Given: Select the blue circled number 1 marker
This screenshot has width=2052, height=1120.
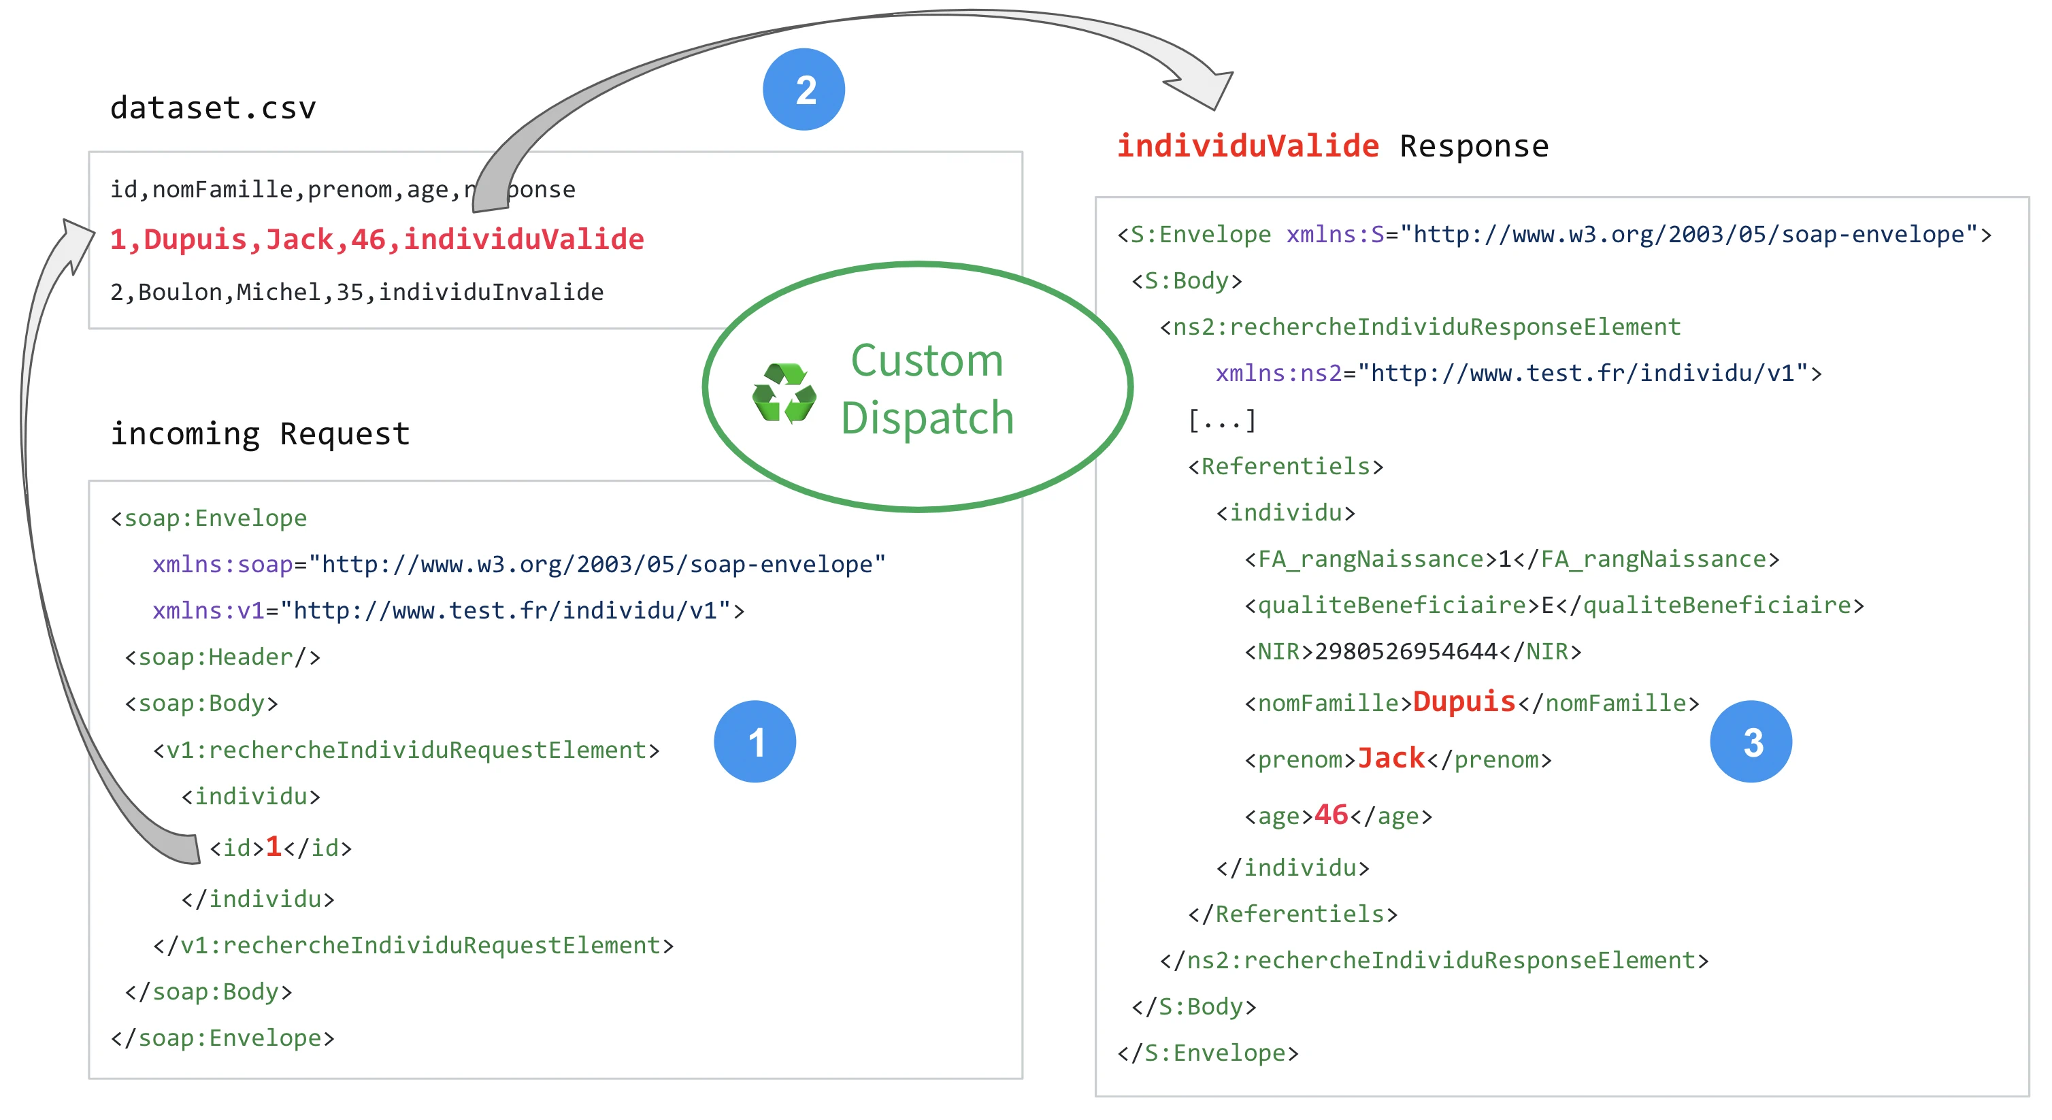Looking at the screenshot, I should coord(757,742).
